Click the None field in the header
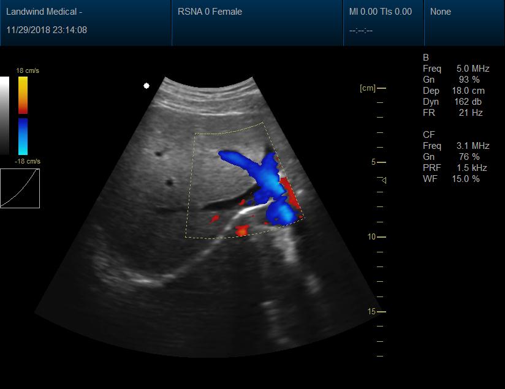This screenshot has width=505, height=389. [440, 12]
